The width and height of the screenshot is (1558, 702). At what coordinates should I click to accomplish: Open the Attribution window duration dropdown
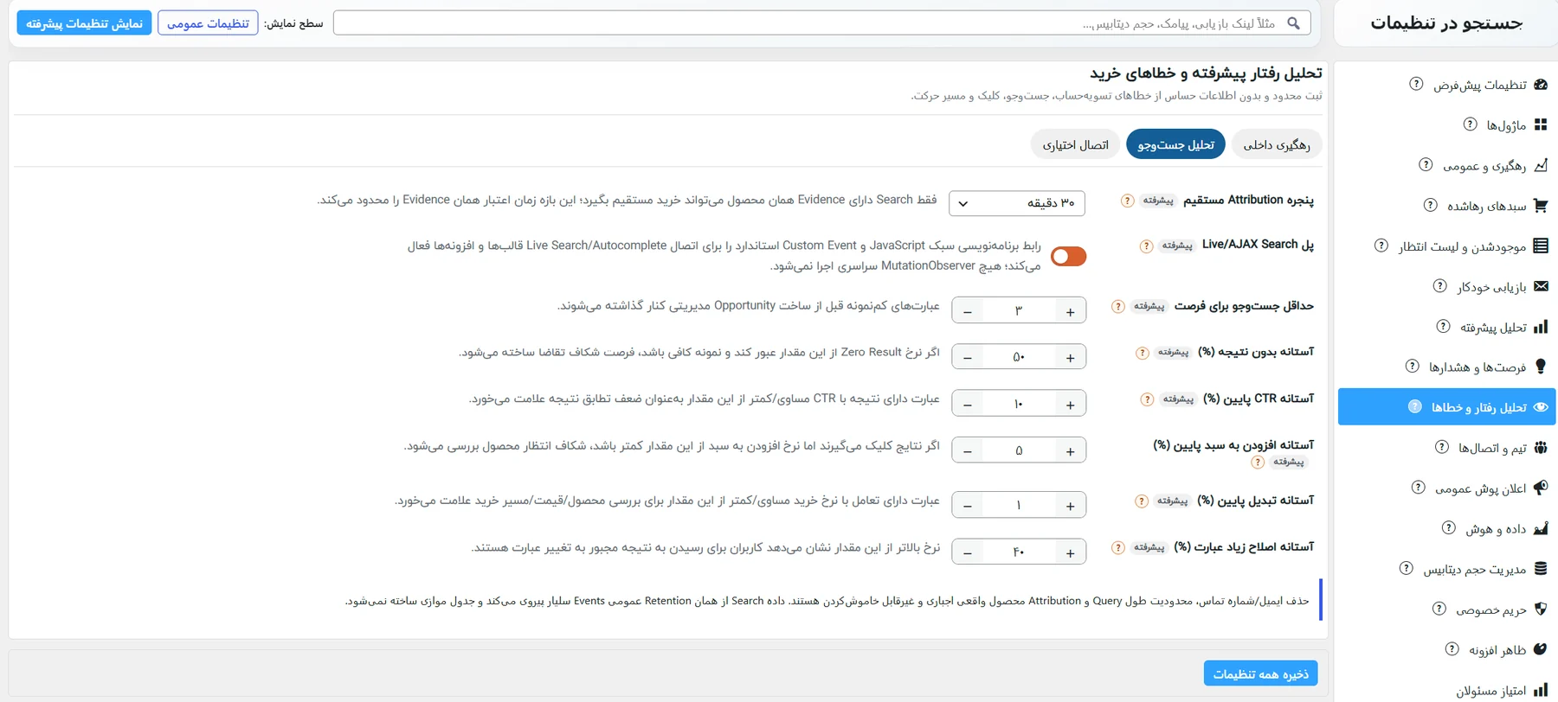click(x=1017, y=203)
